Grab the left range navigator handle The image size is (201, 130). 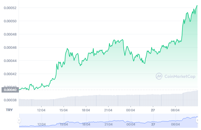coord(19,120)
